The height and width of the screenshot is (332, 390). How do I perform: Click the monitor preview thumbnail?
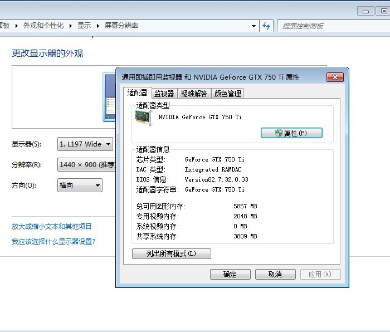click(x=109, y=97)
